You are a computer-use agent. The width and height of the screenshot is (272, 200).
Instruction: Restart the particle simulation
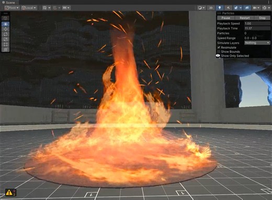[245, 18]
